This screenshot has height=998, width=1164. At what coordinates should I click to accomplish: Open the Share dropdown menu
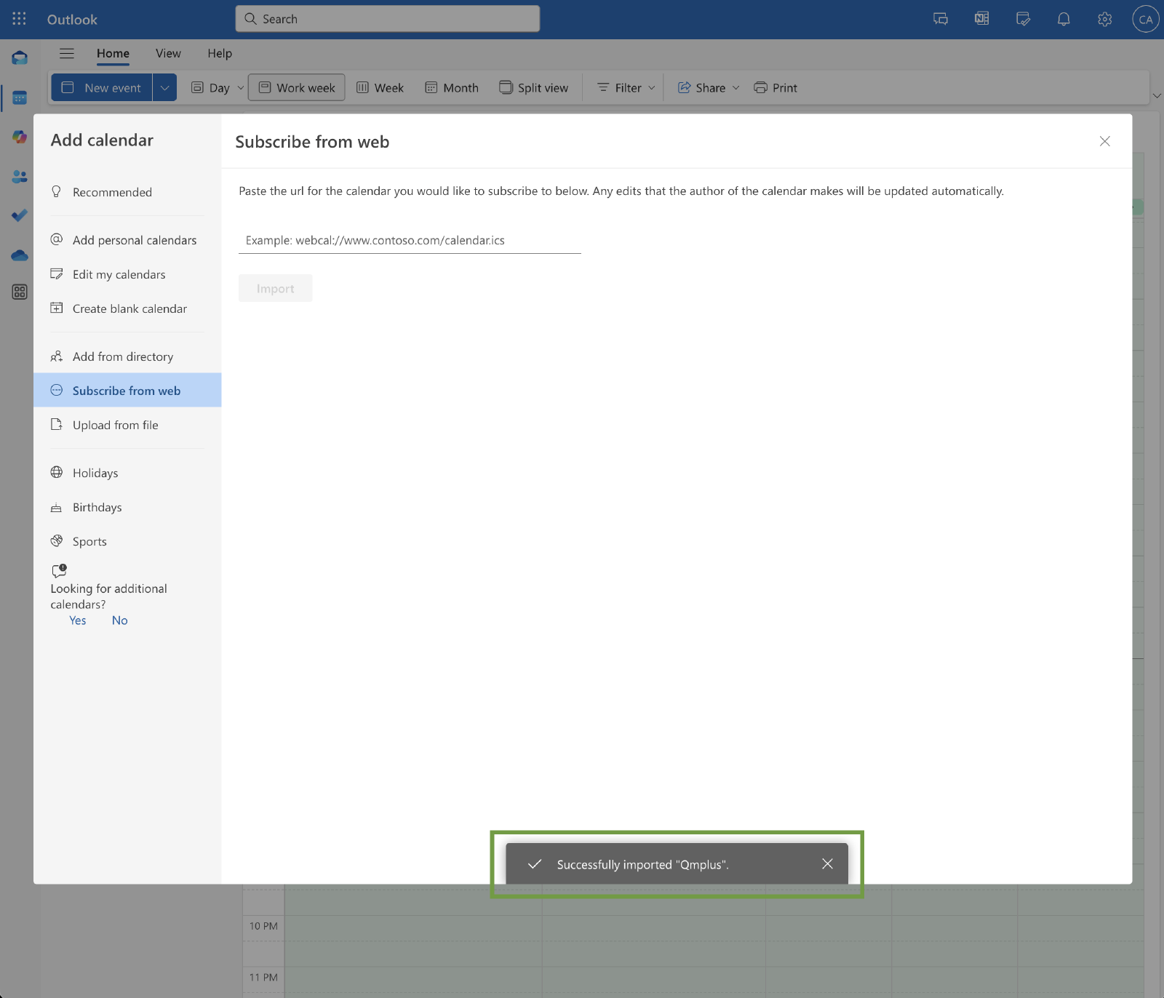[709, 88]
